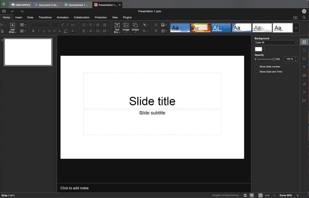Image resolution: width=309 pixels, height=198 pixels.
Task: Select slide 1 thumbnail in panel
Action: 28,52
